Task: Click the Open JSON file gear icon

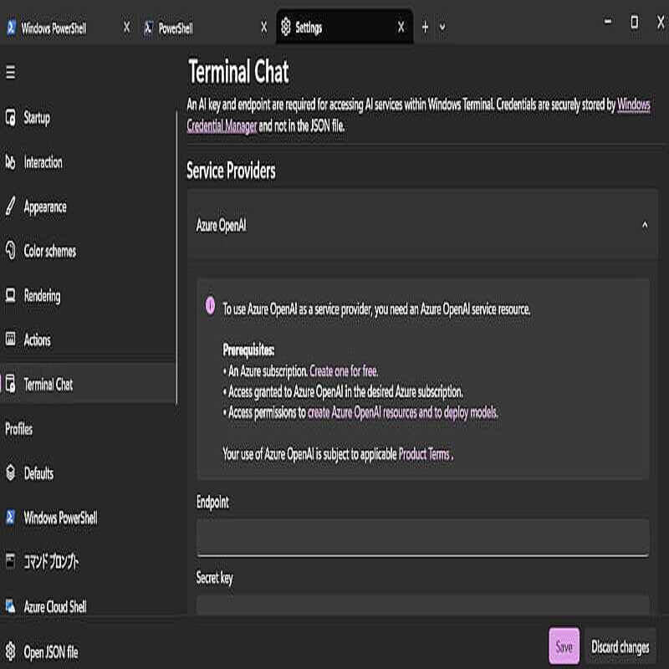Action: (x=11, y=651)
